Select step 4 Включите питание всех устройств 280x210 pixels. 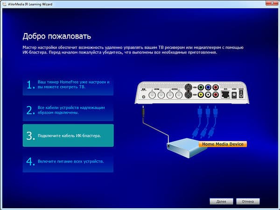coord(68,161)
